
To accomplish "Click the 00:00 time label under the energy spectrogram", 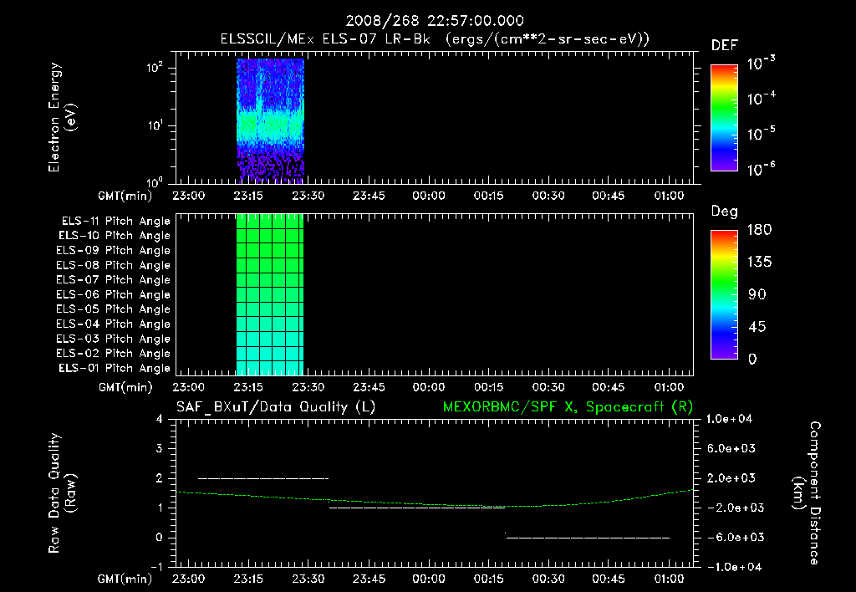I will tap(429, 196).
